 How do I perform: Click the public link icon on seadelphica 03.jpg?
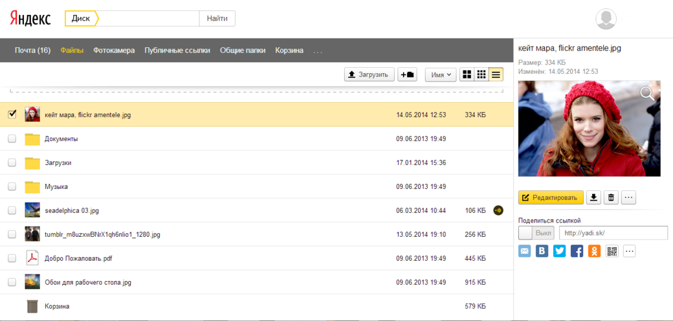click(x=498, y=210)
